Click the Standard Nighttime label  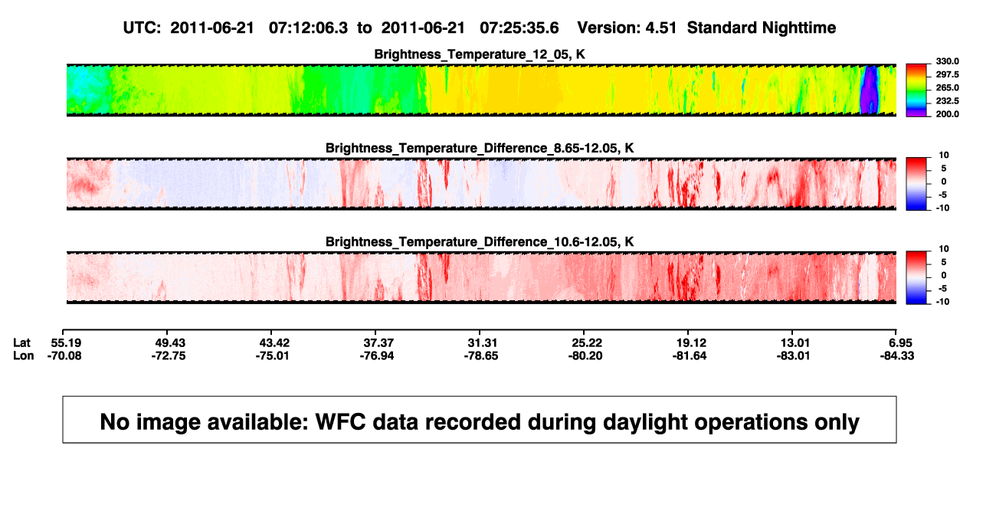point(762,28)
